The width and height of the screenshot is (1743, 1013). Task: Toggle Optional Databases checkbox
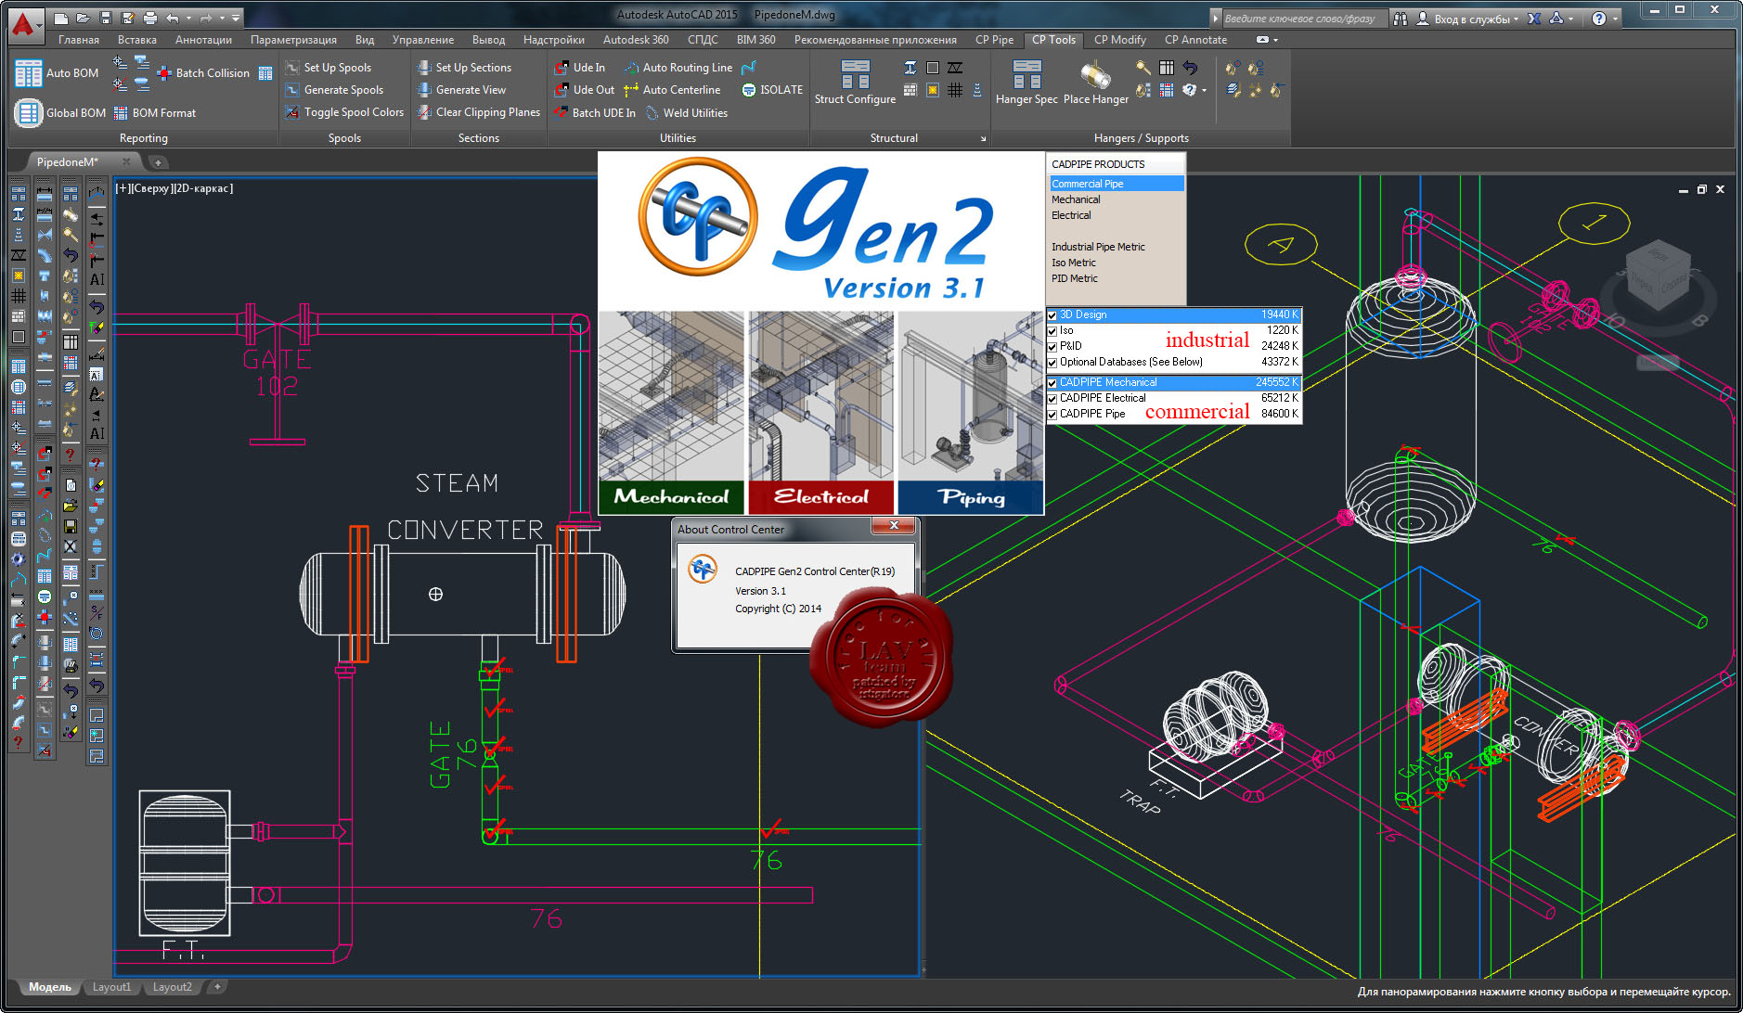point(1052,363)
